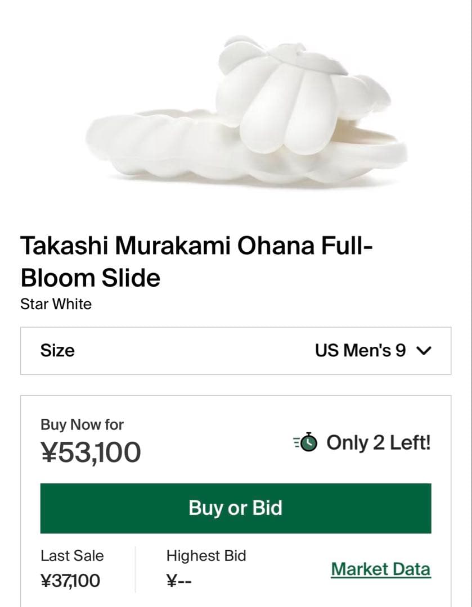Click the Buy Now for label

point(82,424)
